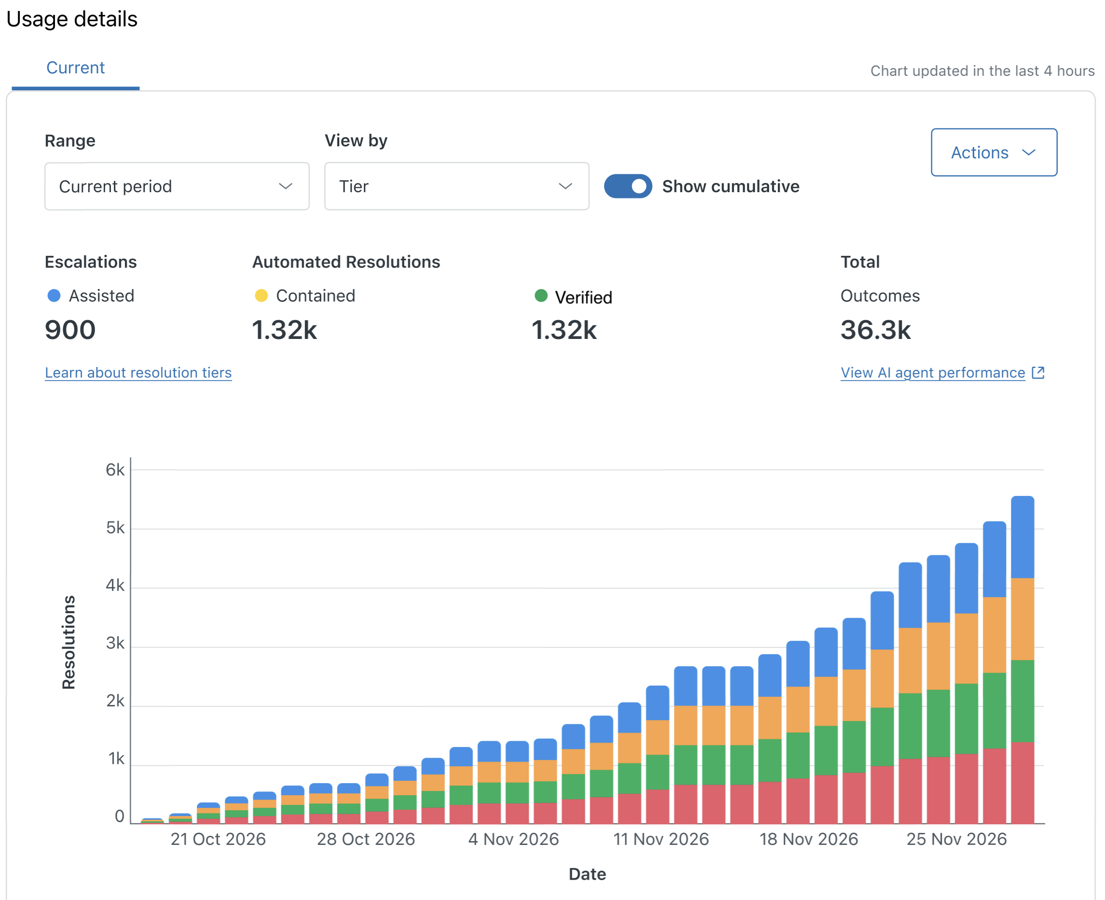The width and height of the screenshot is (1105, 900).
Task: Click the tallest bar's blue segment
Action: 1022,537
